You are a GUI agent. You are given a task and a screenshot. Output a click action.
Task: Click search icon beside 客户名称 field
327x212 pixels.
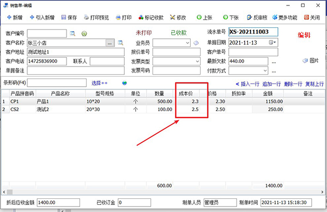point(120,43)
